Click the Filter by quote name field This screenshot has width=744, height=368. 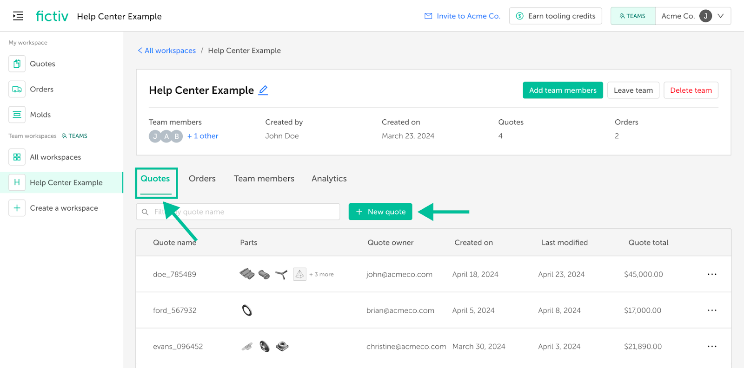pos(238,212)
